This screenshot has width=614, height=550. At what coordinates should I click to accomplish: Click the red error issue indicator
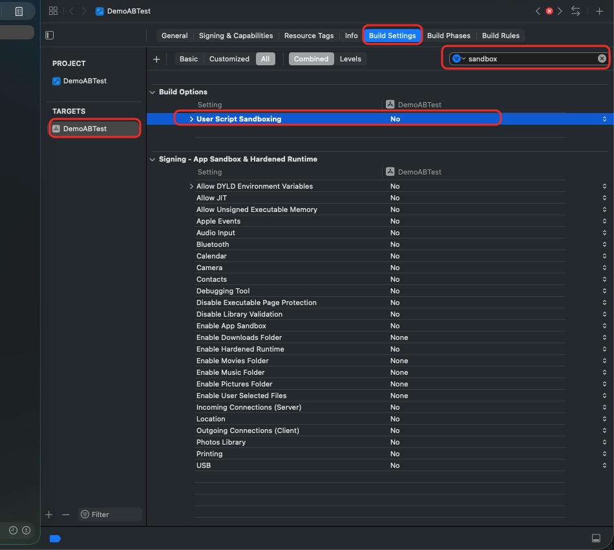click(x=549, y=11)
